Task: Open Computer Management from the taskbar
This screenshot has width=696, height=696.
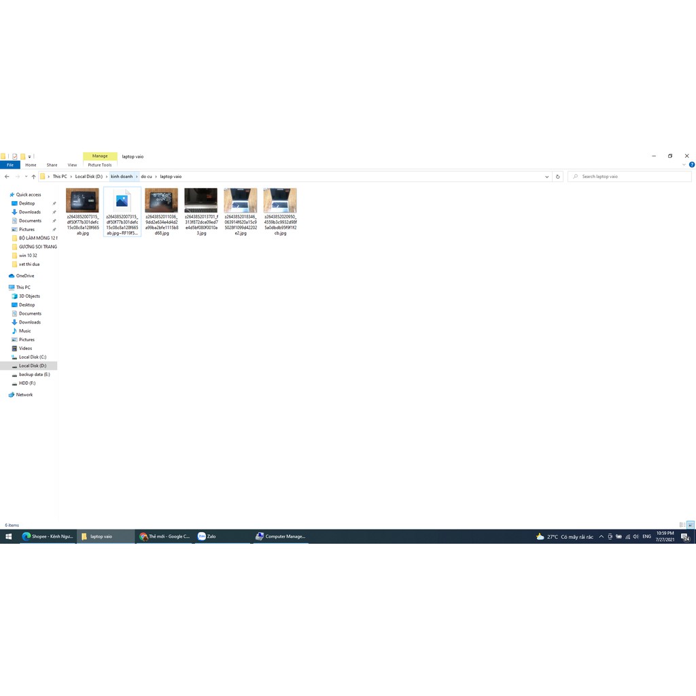Action: pos(280,536)
